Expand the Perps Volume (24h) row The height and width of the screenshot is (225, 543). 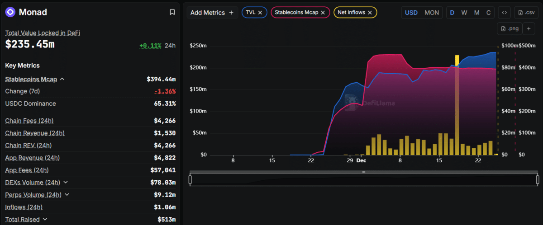(67, 195)
